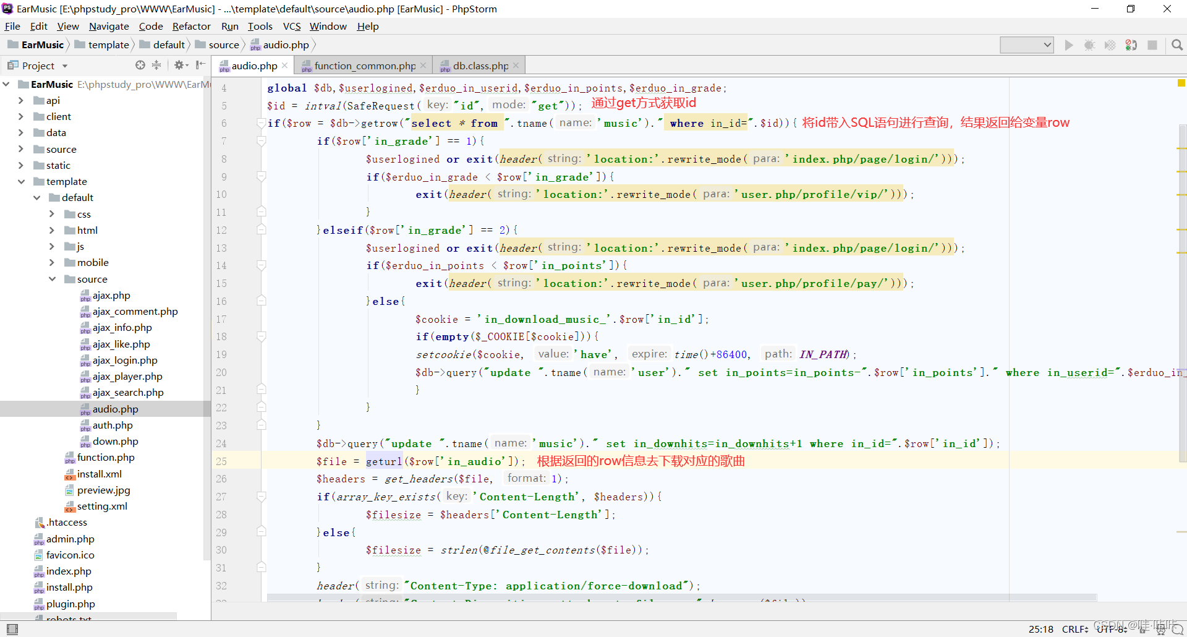Select ajax_comment.php file
The image size is (1187, 637).
(x=129, y=311)
